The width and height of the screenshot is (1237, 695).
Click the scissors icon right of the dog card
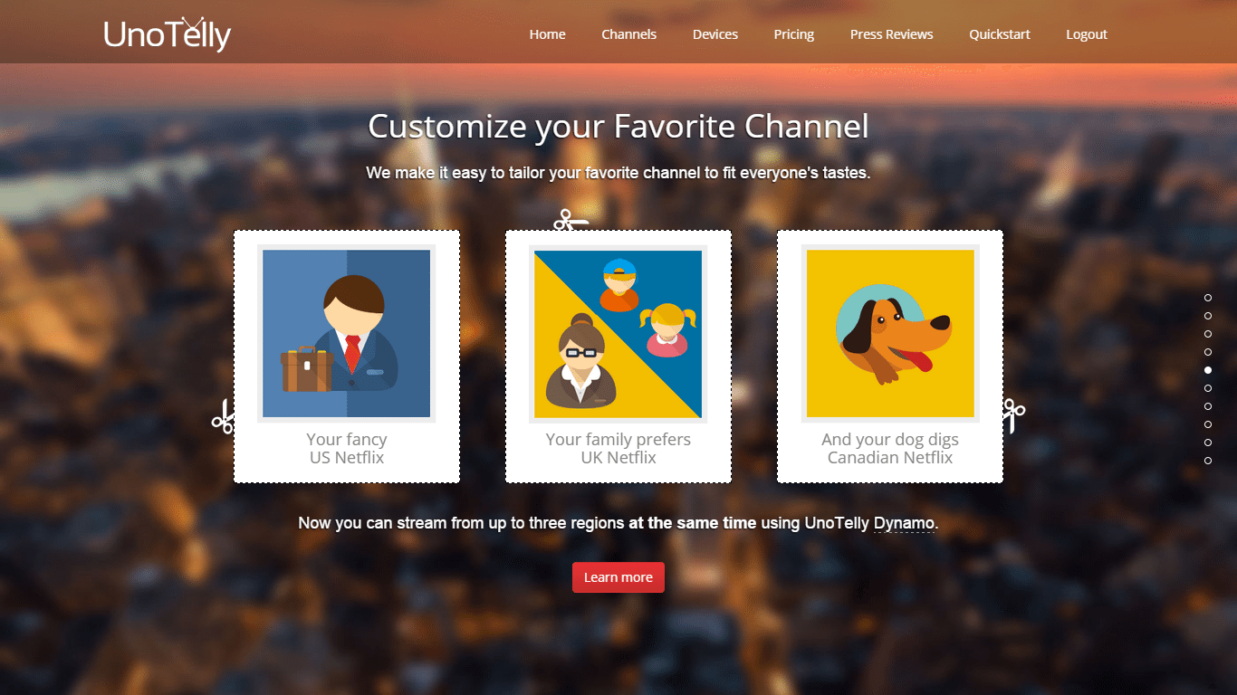pyautogui.click(x=1013, y=414)
